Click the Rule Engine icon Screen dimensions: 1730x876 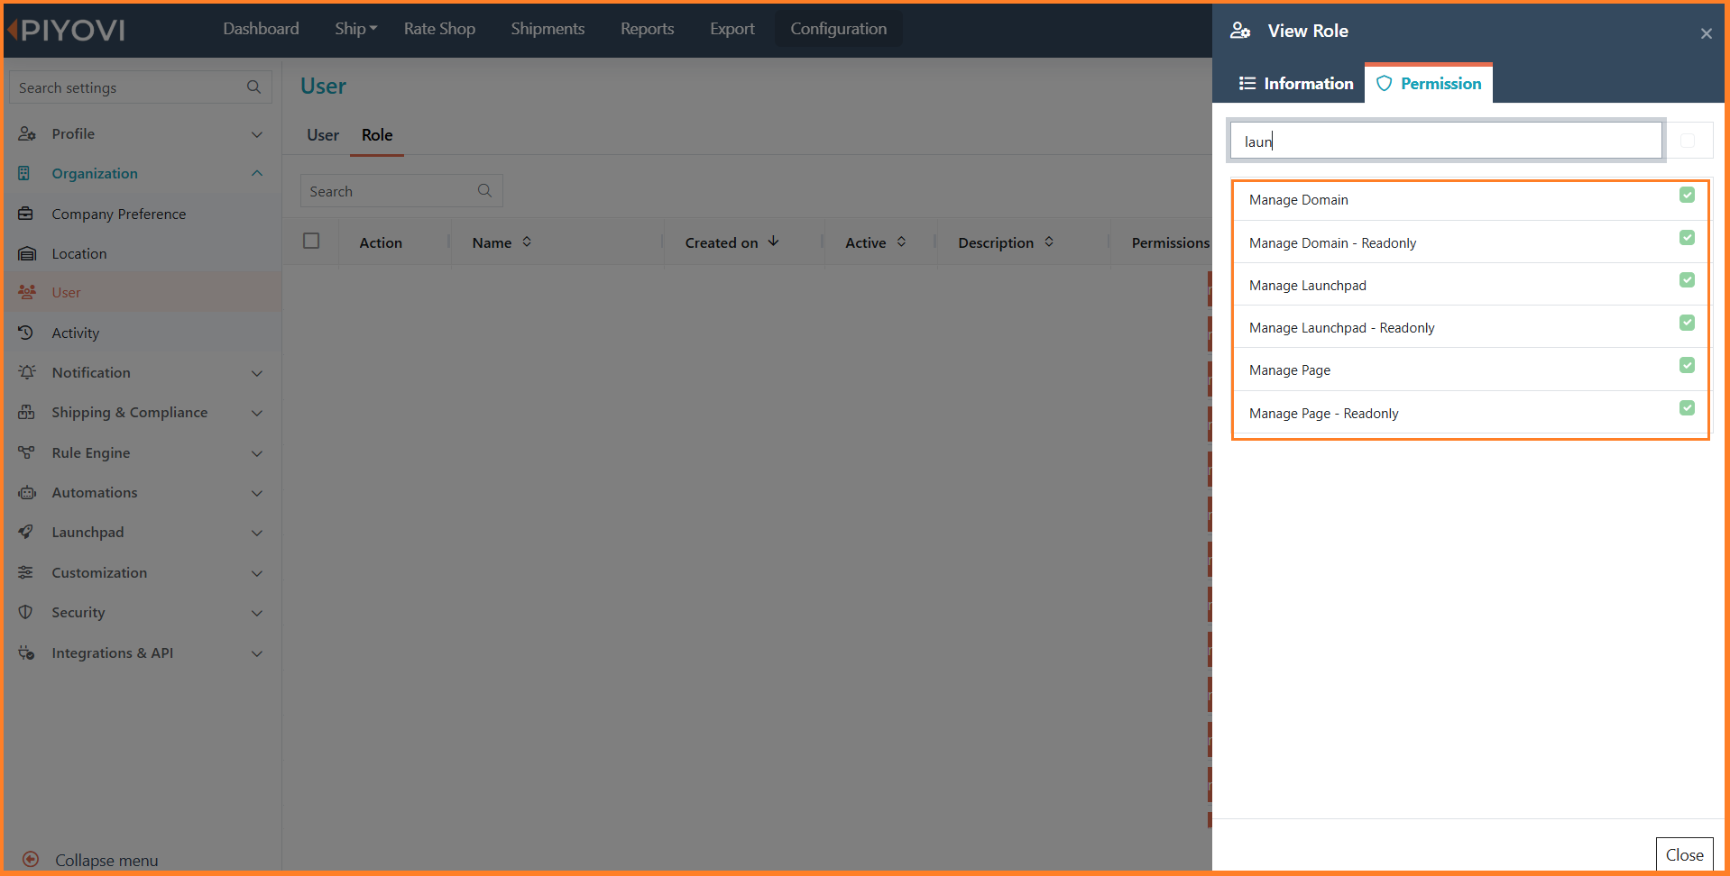click(26, 452)
